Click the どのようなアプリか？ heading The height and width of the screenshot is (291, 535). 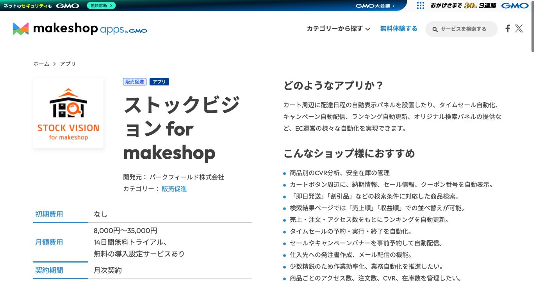click(x=333, y=85)
